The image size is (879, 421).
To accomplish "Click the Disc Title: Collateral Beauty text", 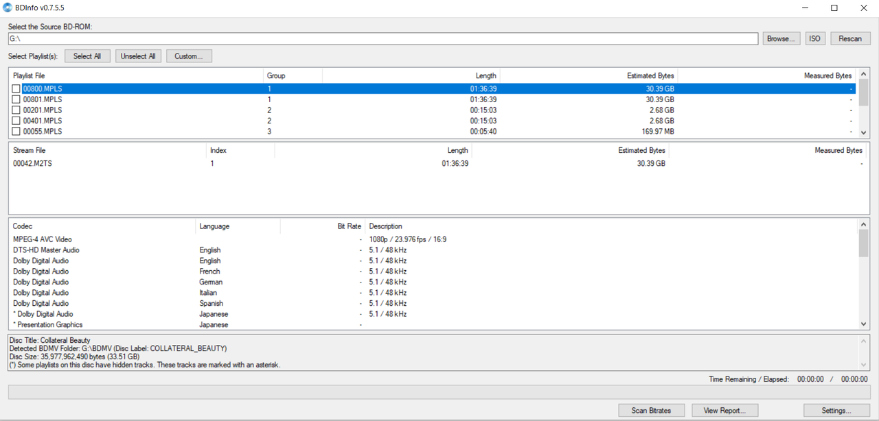I will (50, 340).
